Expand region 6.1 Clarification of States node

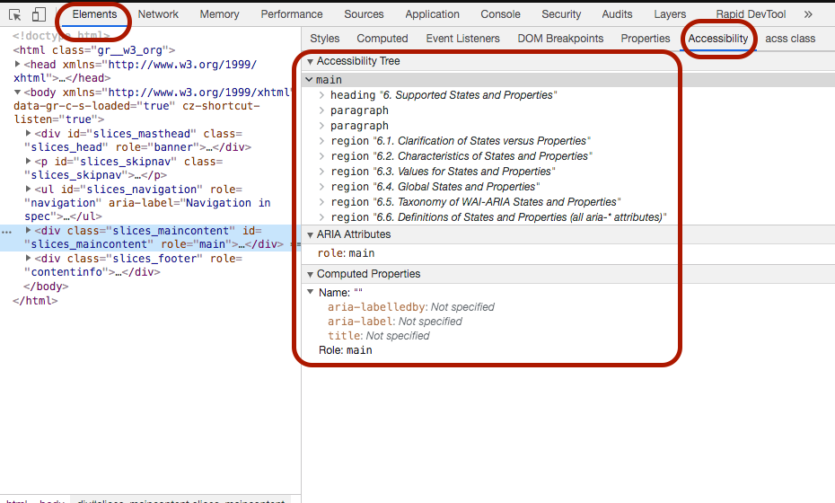click(x=321, y=141)
